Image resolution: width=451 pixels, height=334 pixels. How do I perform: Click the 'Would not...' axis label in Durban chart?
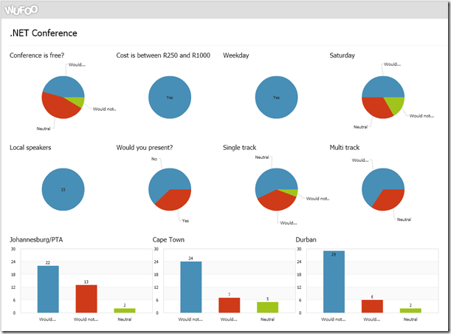(x=334, y=319)
